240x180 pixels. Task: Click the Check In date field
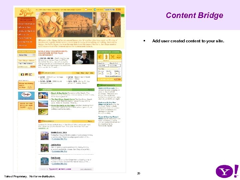pyautogui.click(x=103, y=66)
